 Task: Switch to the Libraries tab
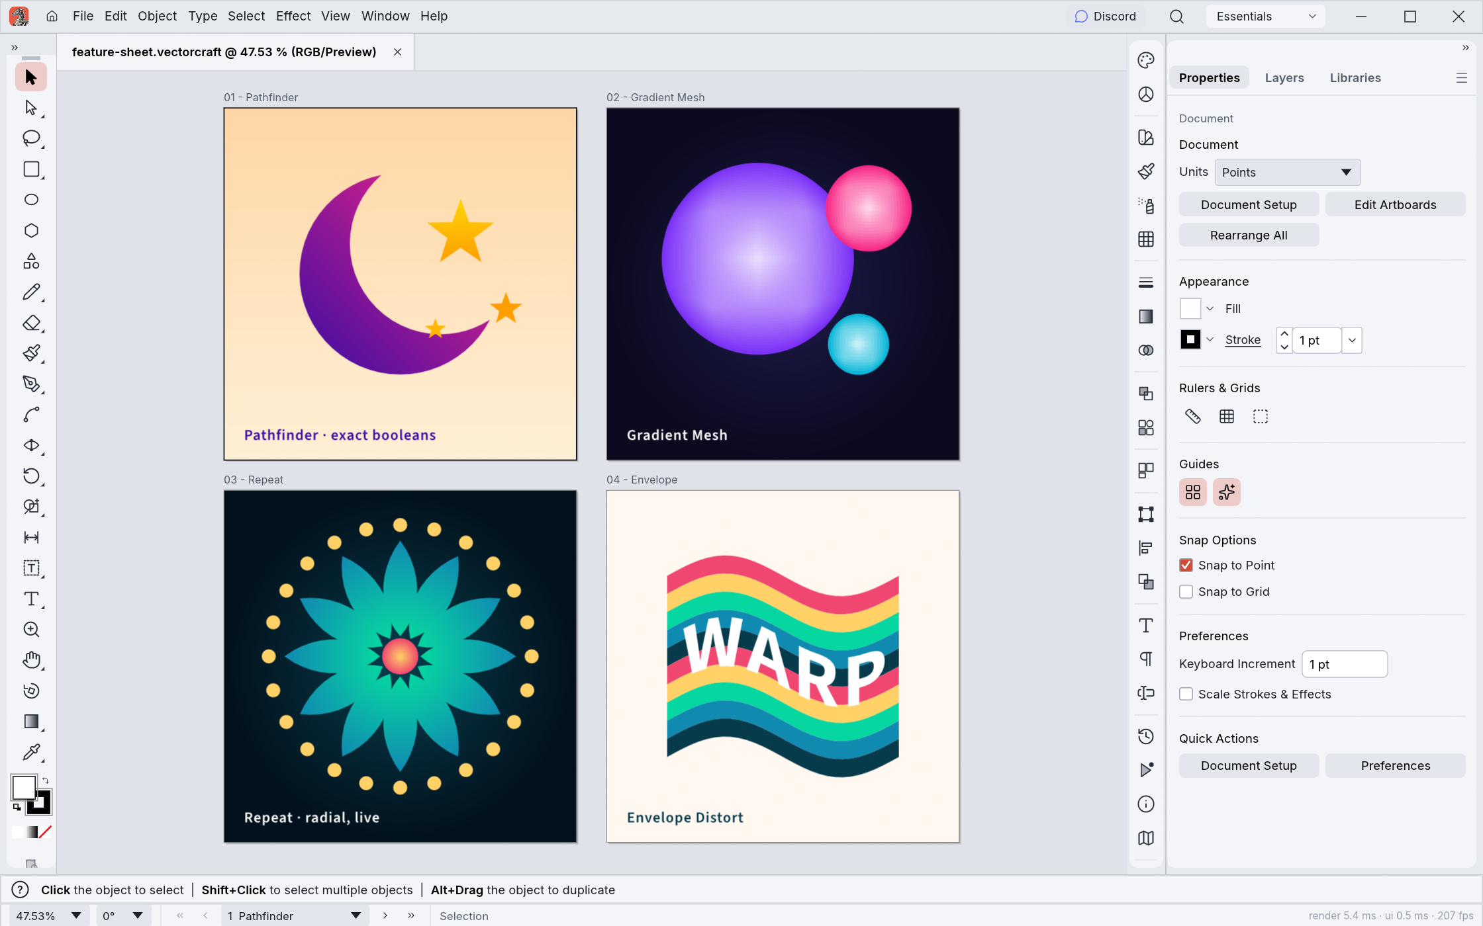[1355, 78]
